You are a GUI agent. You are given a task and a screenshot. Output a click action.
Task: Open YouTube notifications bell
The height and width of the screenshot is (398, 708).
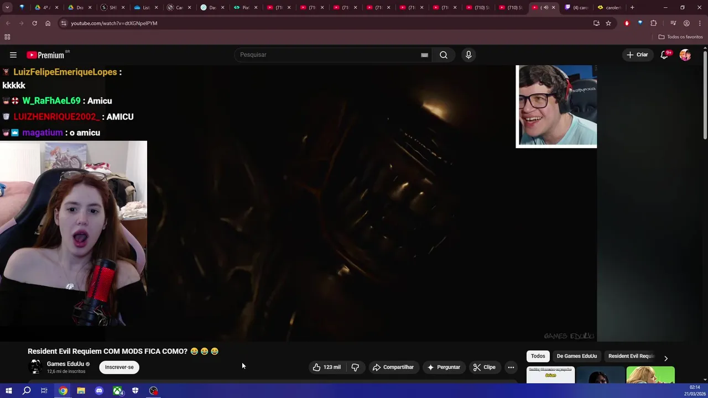point(665,55)
